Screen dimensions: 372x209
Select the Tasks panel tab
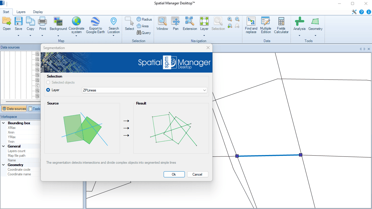tap(34, 109)
